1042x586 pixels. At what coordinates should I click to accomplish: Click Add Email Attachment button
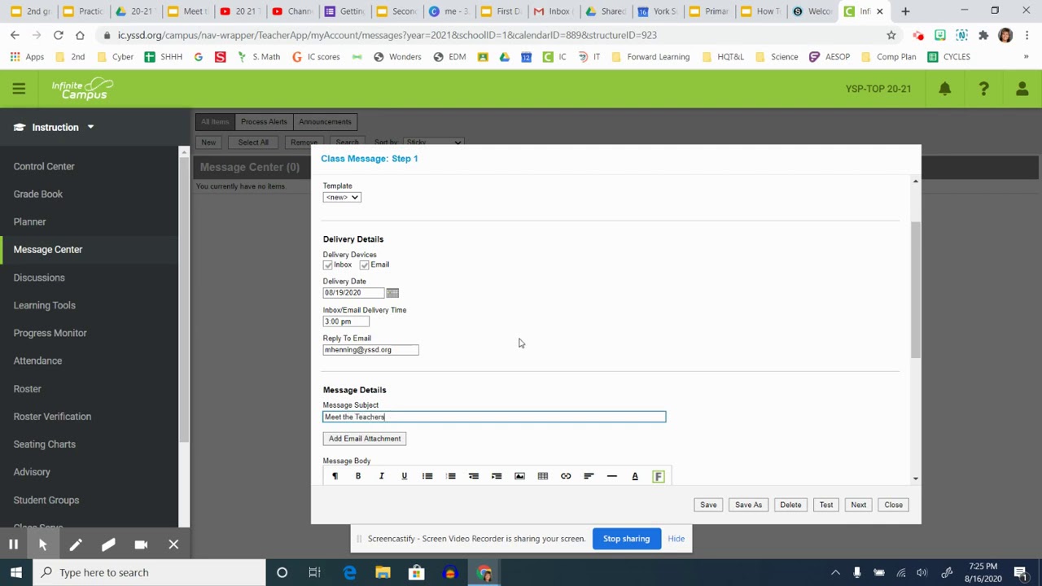click(365, 439)
